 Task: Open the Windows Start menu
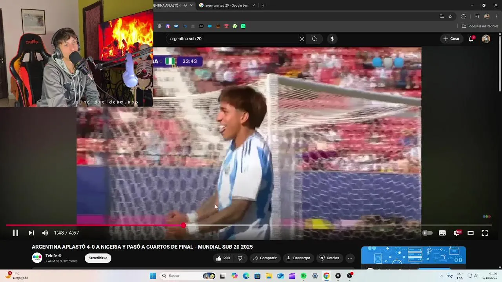pos(153,276)
